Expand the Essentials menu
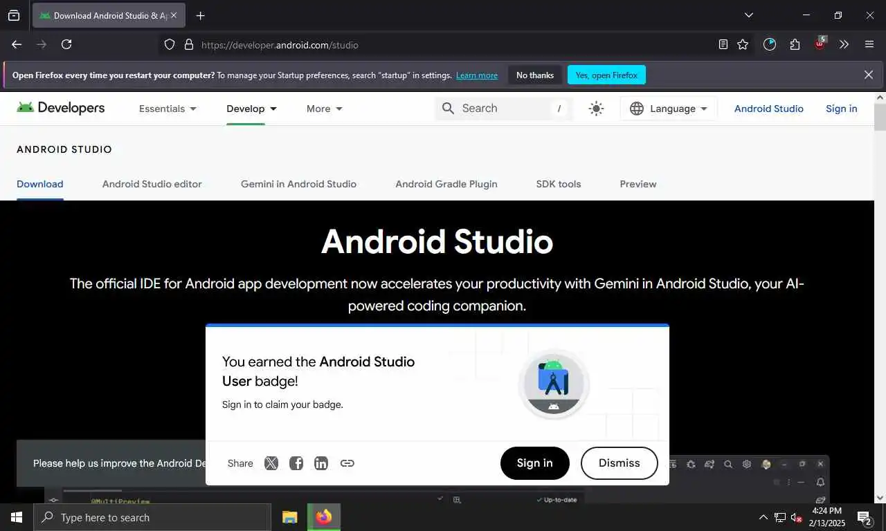The image size is (886, 531). [168, 109]
